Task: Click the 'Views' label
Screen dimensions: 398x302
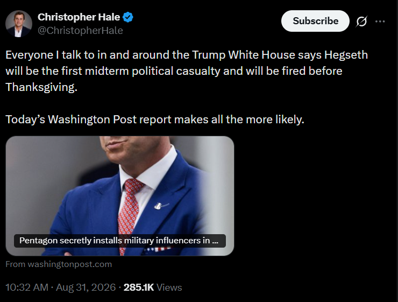Action: [x=169, y=287]
